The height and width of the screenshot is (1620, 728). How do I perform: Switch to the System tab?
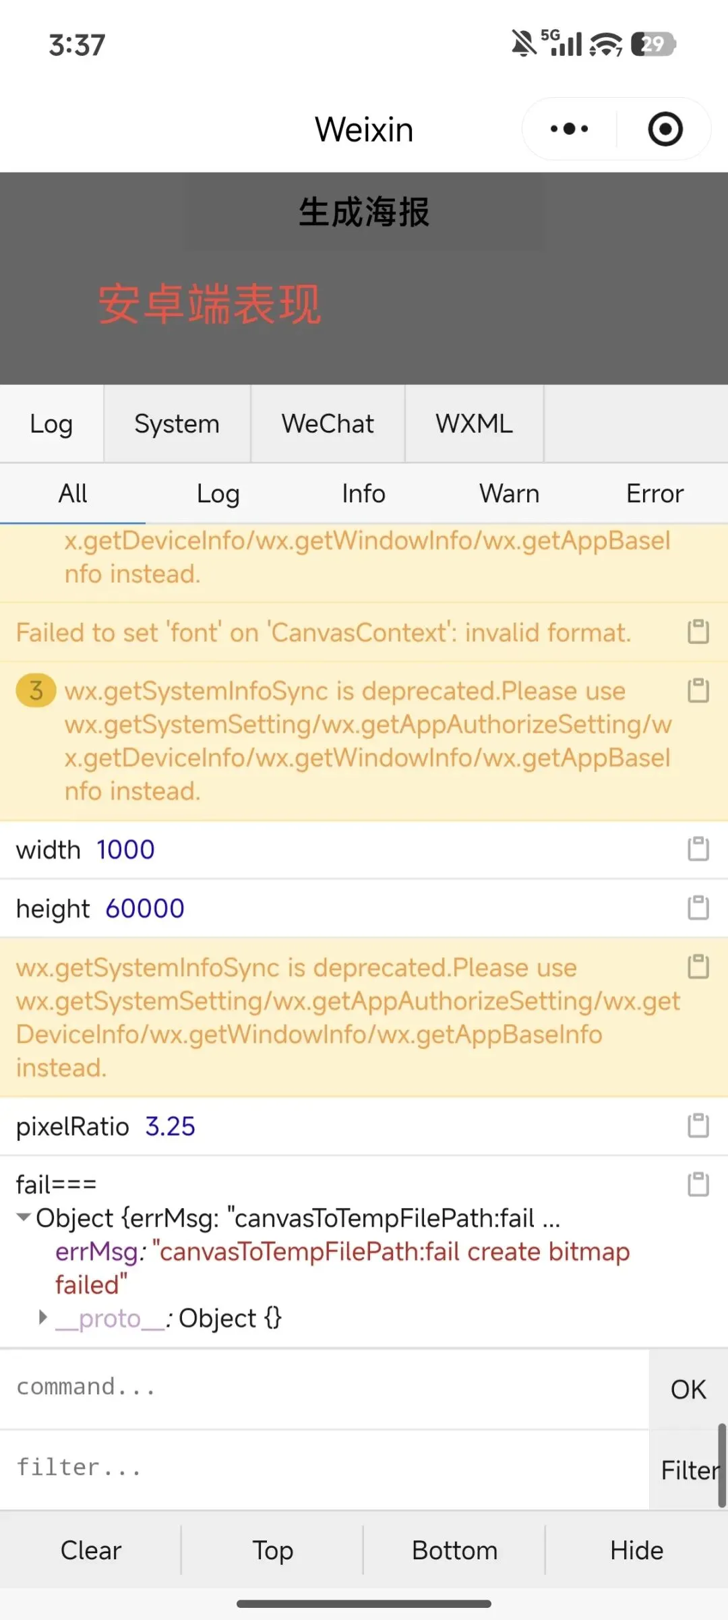tap(177, 424)
